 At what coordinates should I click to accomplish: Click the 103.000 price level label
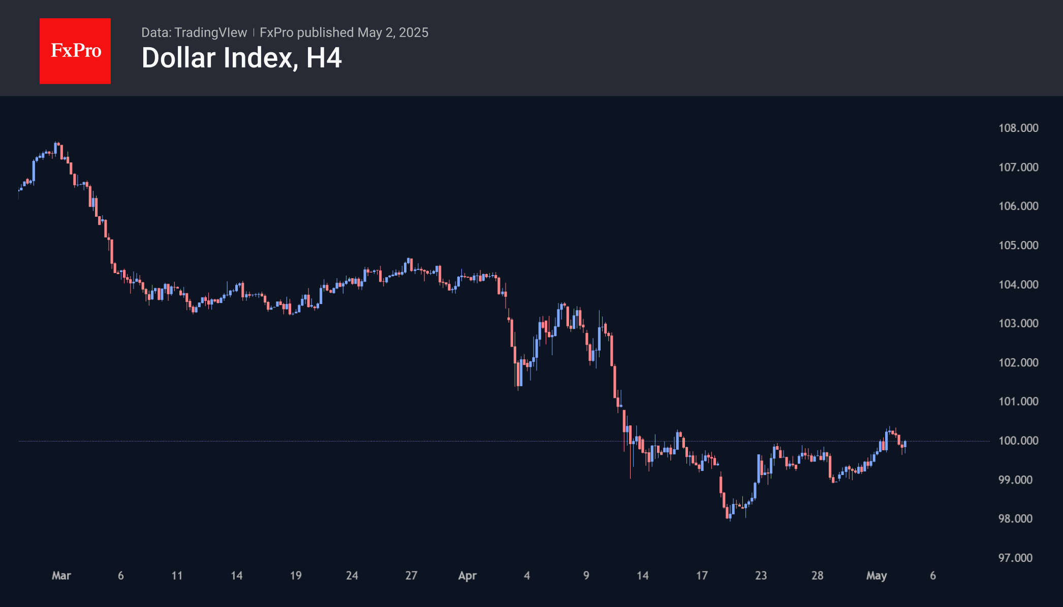pyautogui.click(x=1018, y=323)
